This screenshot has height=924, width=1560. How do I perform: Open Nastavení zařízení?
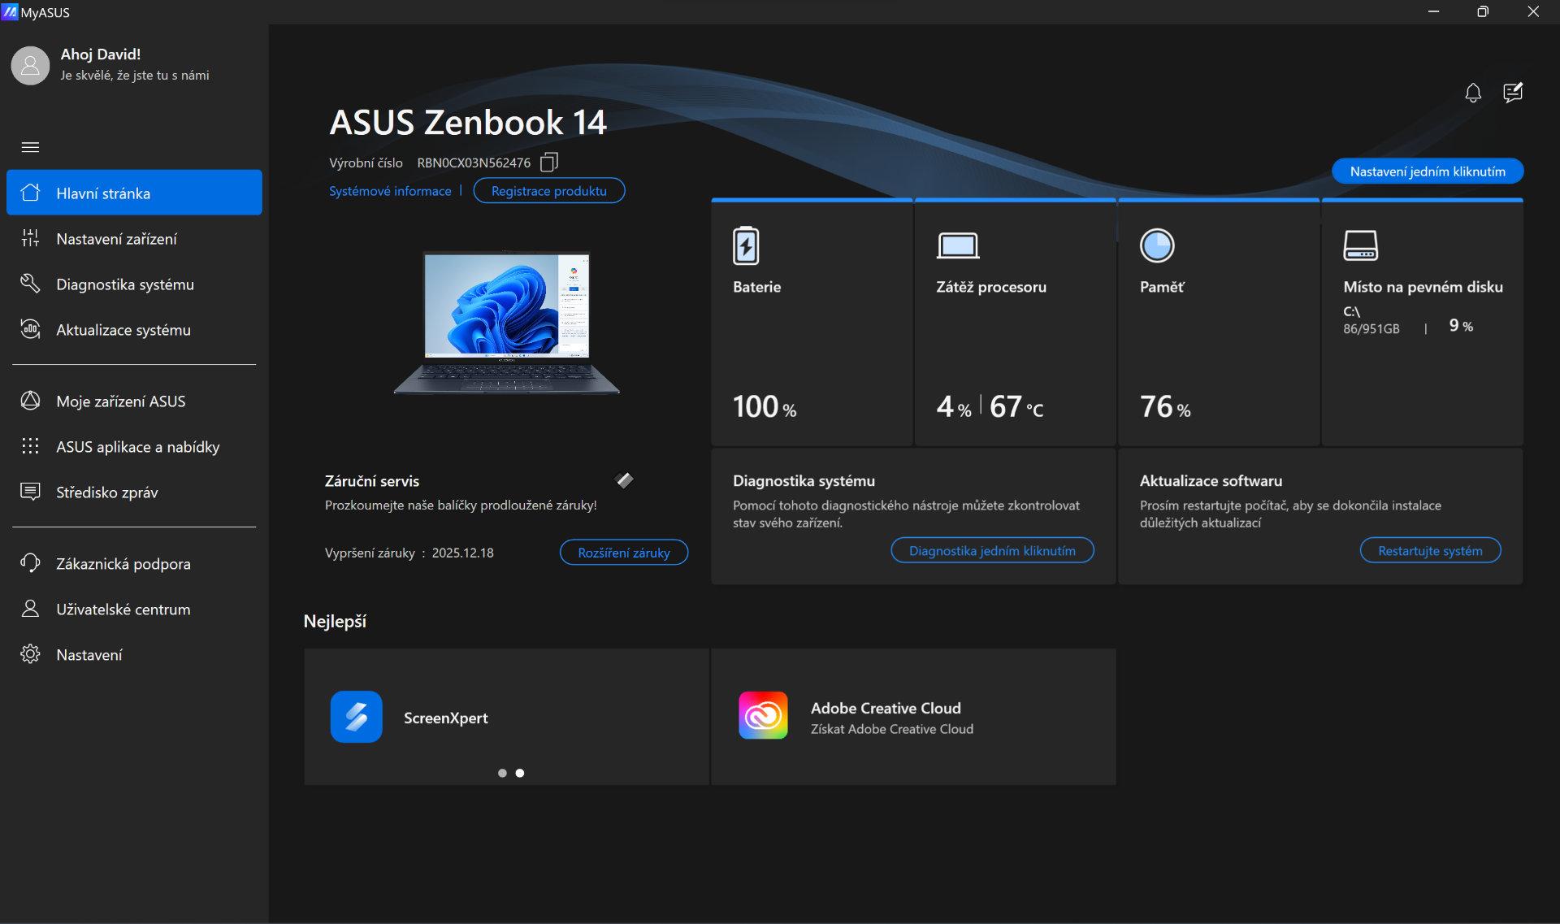point(134,238)
